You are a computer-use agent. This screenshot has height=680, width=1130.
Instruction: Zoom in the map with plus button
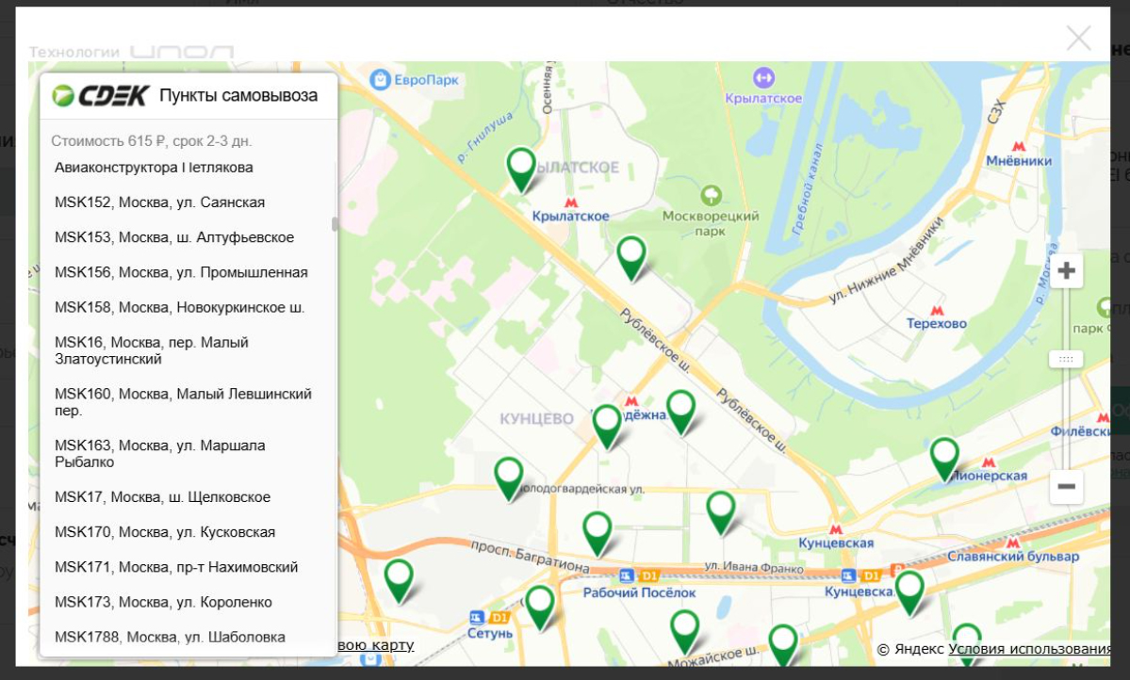click(x=1066, y=271)
